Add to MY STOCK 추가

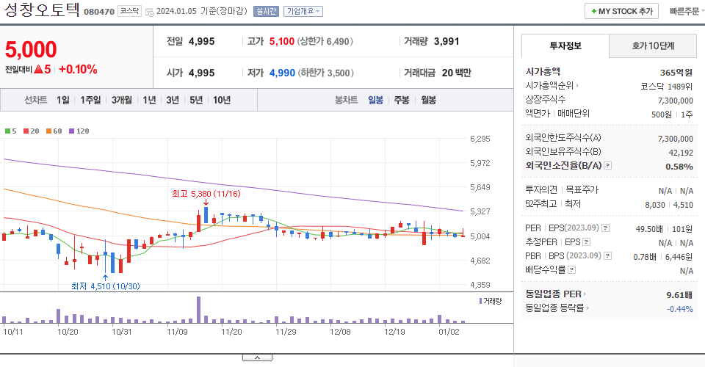click(621, 11)
